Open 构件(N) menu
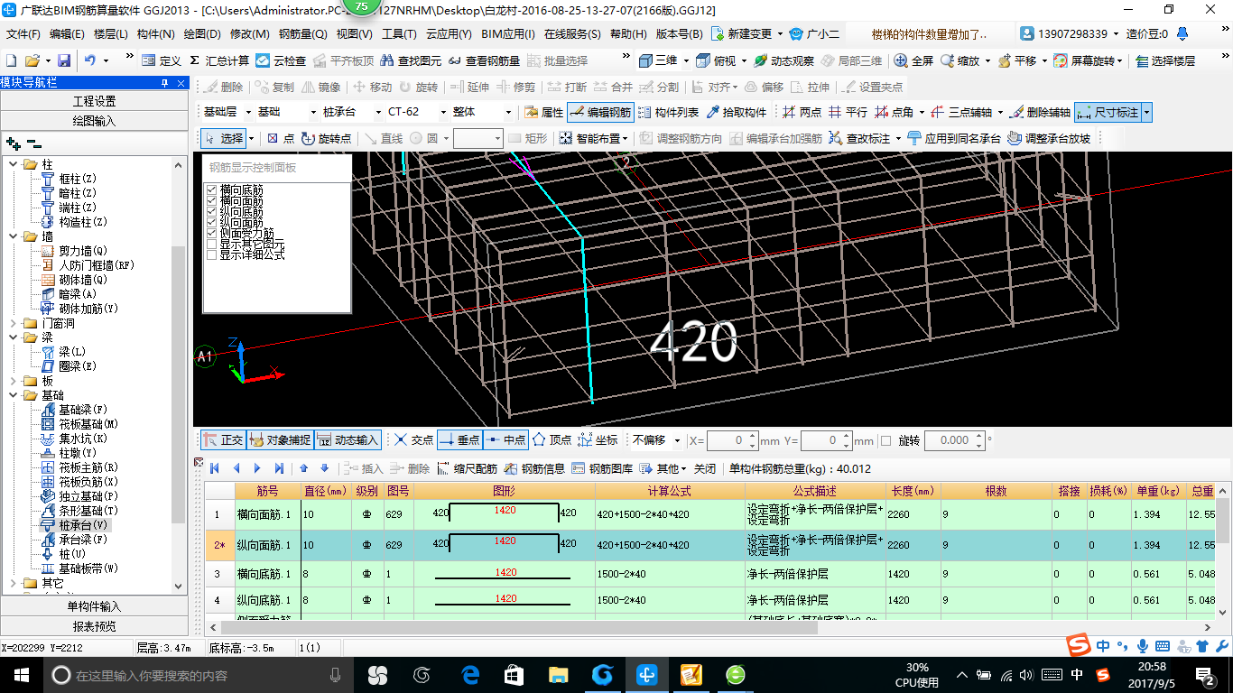This screenshot has width=1233, height=693. [155, 34]
